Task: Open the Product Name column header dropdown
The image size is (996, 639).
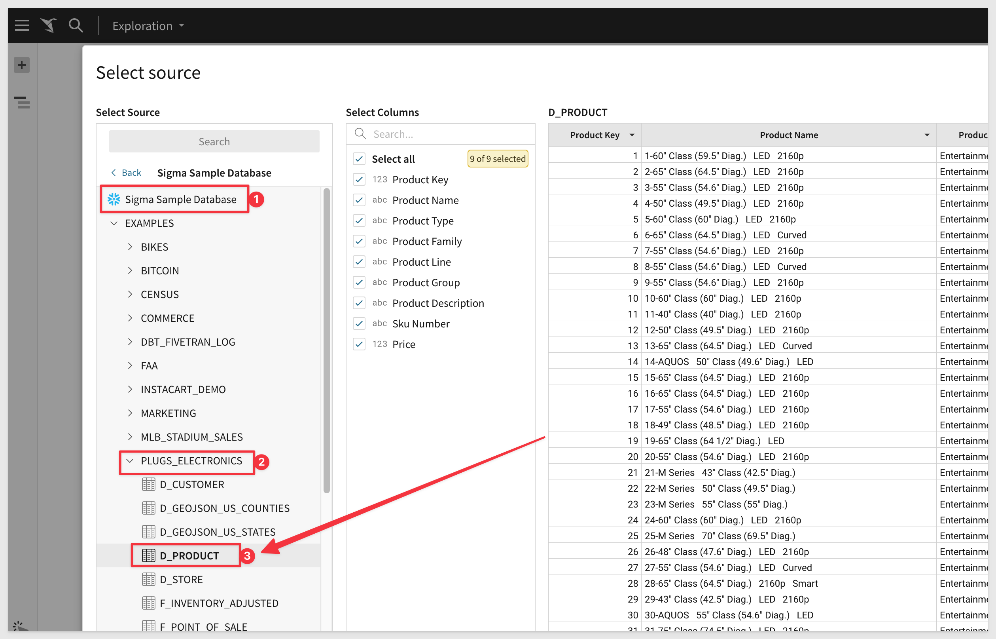Action: click(927, 135)
